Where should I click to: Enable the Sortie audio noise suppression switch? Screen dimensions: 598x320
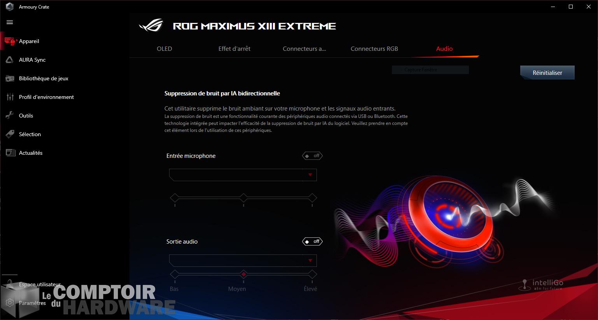click(x=312, y=242)
